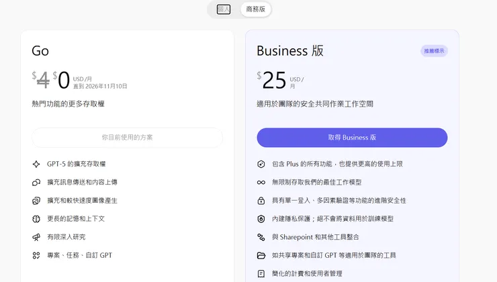Click the text GPT-5 的擴充存取權
Viewport: 497px width, 282px height.
77,164
